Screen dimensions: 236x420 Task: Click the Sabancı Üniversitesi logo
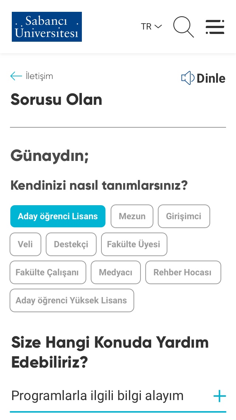pos(47,27)
